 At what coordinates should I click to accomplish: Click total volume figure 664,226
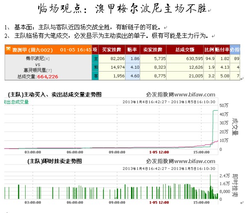click(x=48, y=77)
